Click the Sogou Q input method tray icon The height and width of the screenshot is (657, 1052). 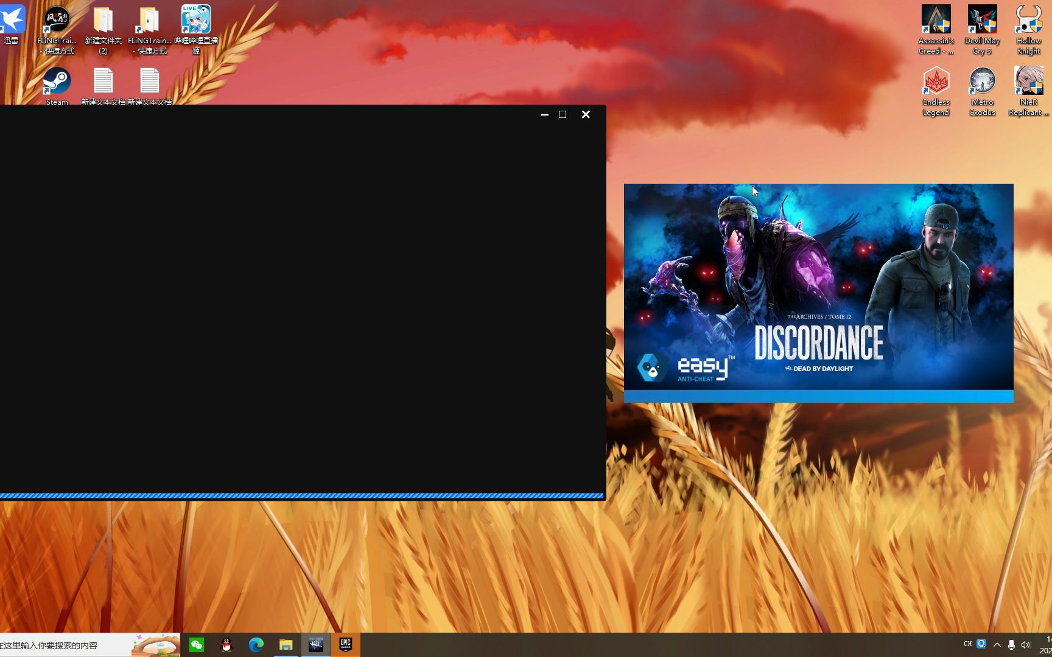point(981,644)
